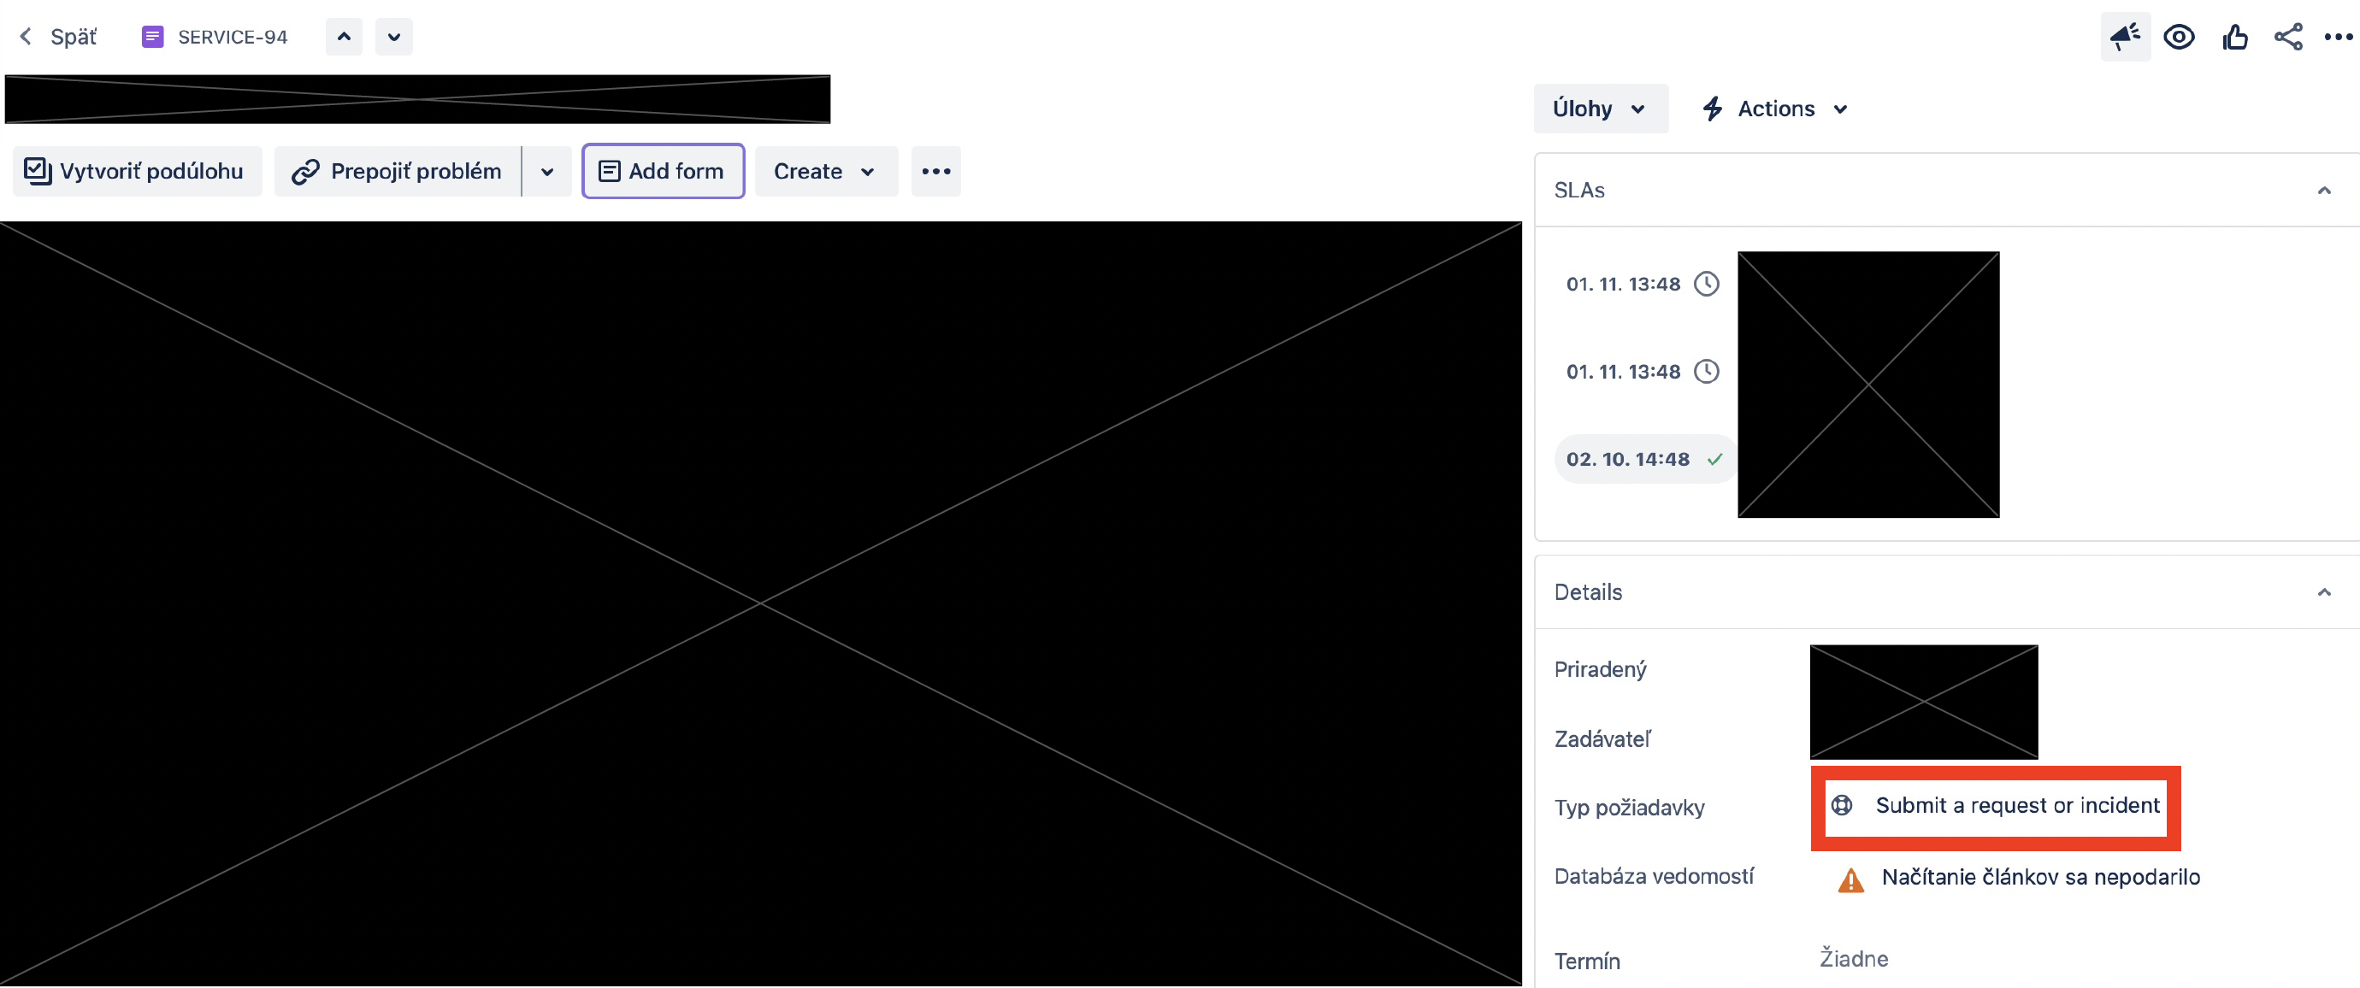
Task: Click the Typ požiadavky label
Action: (1629, 808)
